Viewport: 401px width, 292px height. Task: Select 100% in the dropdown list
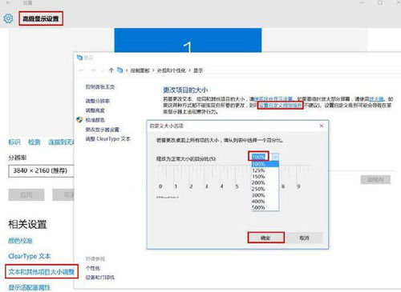265,164
